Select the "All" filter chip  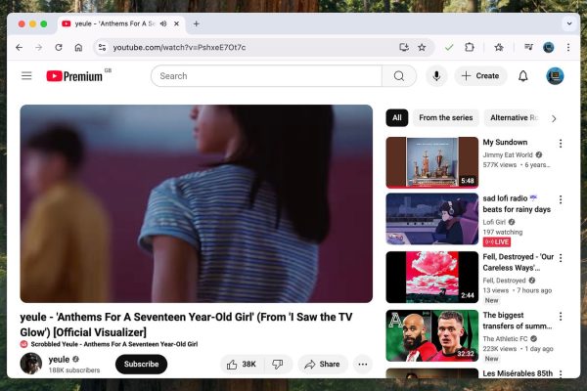tap(397, 117)
